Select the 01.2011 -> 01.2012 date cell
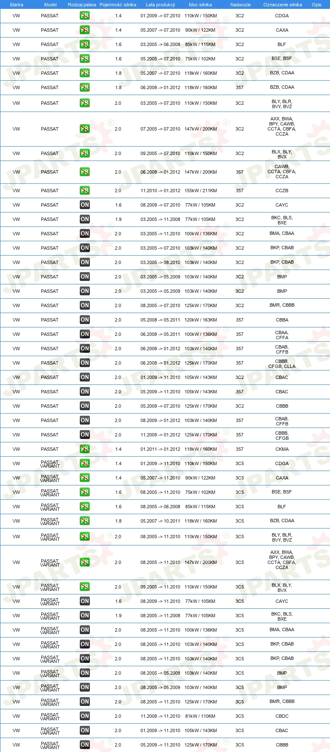 (160, 449)
